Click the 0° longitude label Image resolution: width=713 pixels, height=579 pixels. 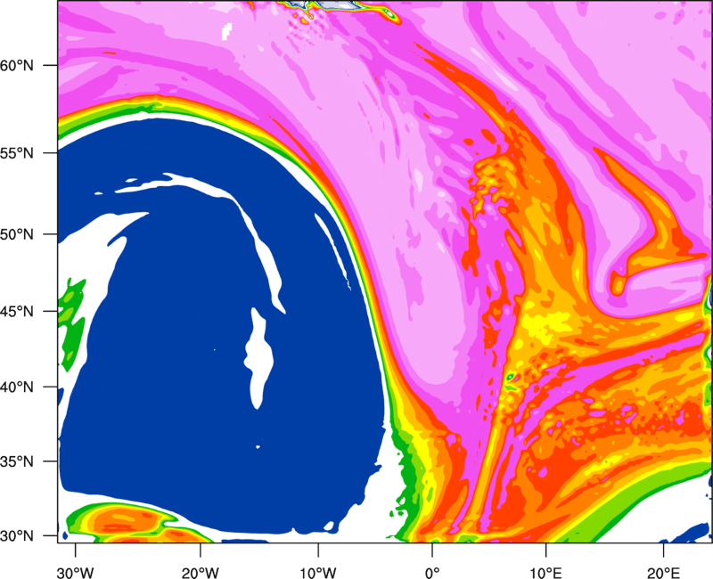pyautogui.click(x=432, y=573)
